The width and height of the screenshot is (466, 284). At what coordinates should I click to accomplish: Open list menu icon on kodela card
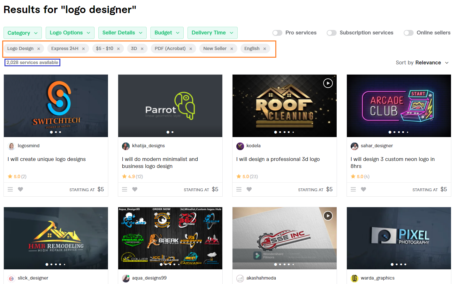pos(239,189)
